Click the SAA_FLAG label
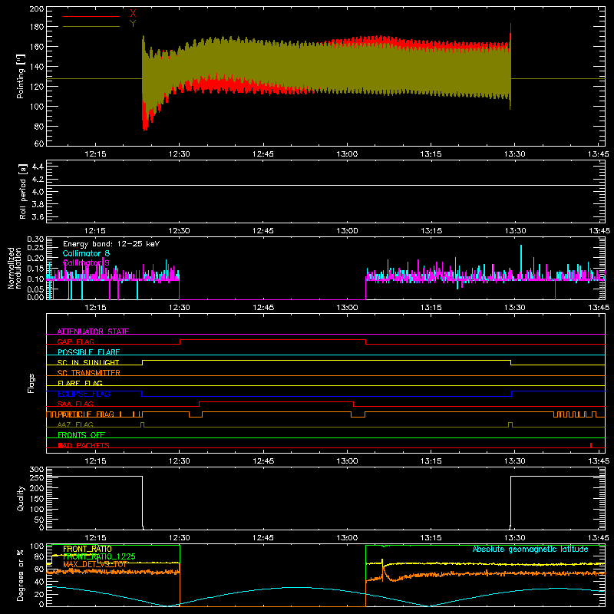Screen dimensions: 614x614 [75, 404]
